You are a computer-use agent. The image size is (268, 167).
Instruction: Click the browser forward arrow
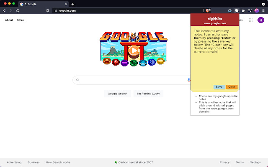(11, 10)
